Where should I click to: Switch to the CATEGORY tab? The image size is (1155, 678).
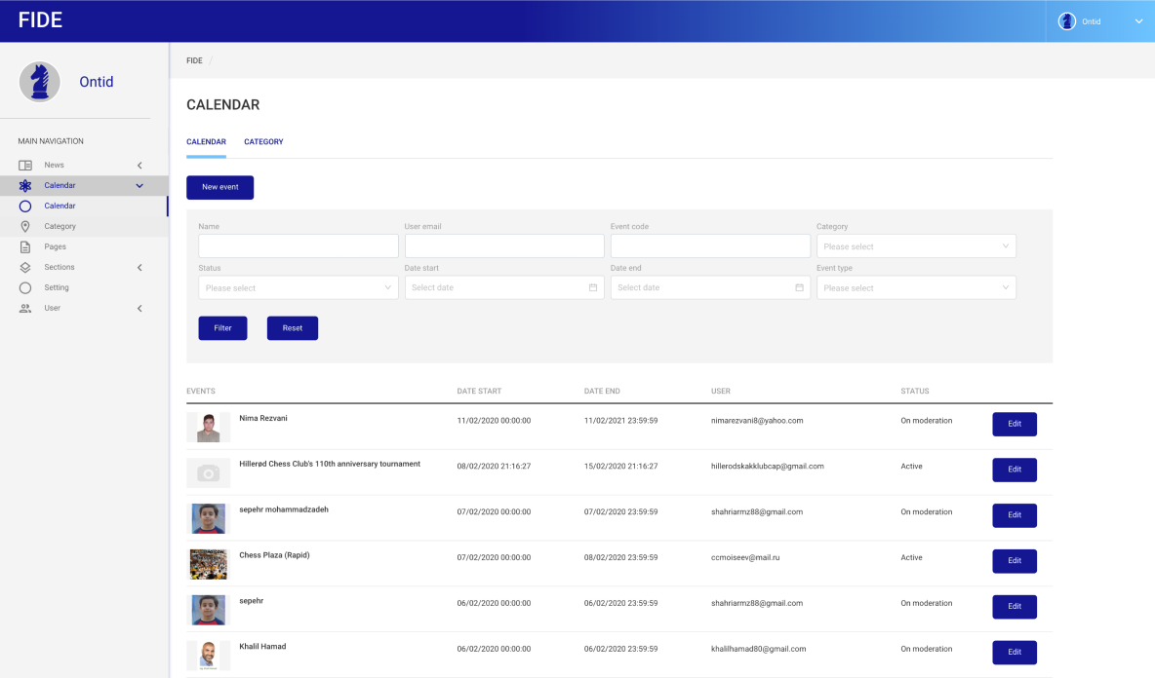(x=263, y=141)
